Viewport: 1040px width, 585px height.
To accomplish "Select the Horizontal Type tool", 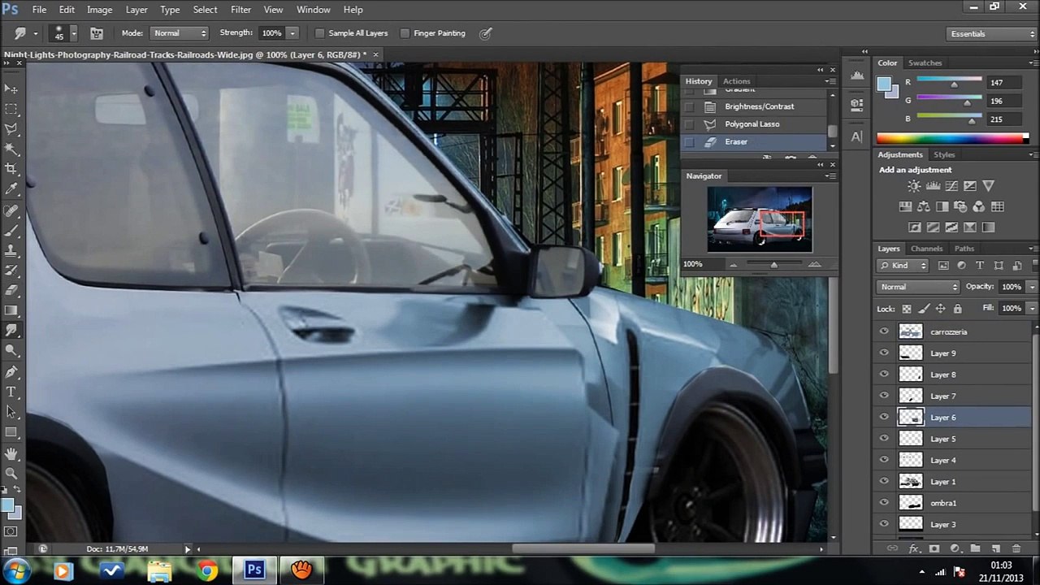I will coord(11,392).
